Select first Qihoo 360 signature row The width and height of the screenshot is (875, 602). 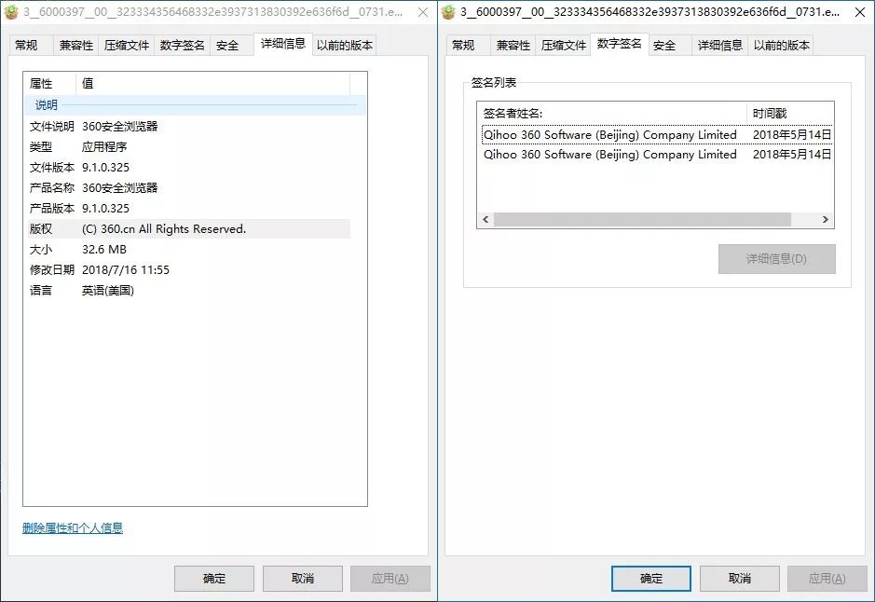click(657, 134)
